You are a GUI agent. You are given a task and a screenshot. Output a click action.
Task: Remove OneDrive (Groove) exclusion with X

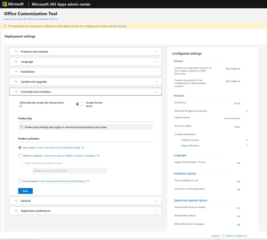pos(247,140)
